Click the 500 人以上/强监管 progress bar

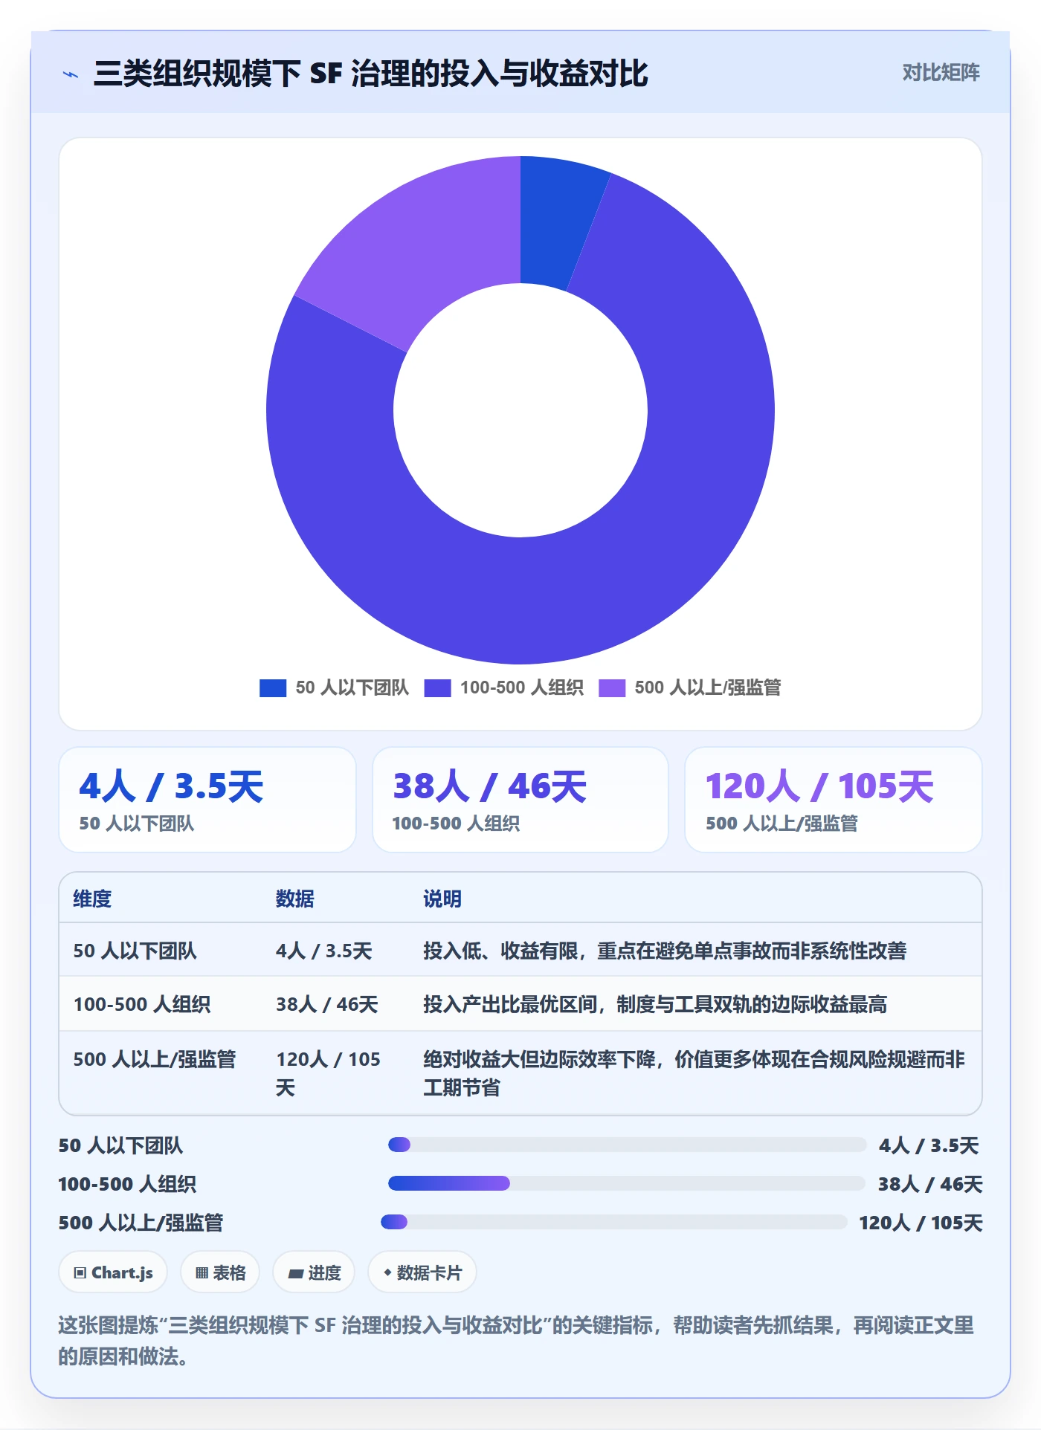click(614, 1222)
